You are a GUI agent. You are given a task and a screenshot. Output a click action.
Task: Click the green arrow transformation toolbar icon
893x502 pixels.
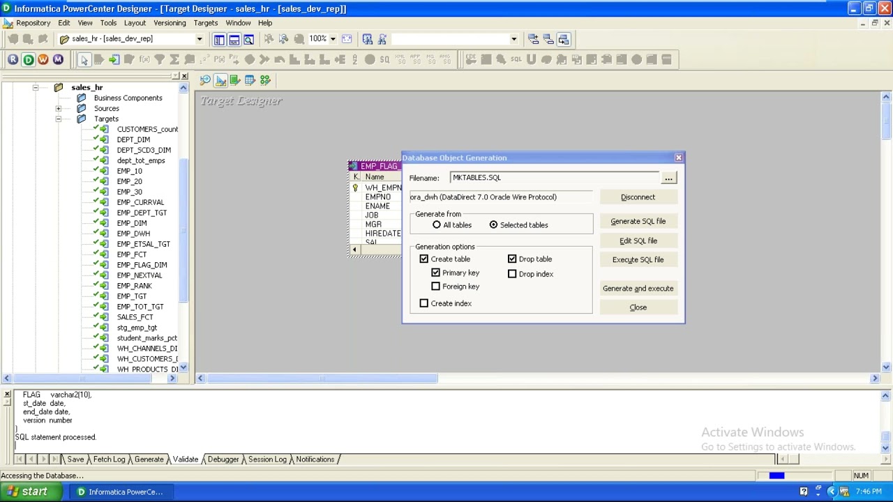[114, 60]
